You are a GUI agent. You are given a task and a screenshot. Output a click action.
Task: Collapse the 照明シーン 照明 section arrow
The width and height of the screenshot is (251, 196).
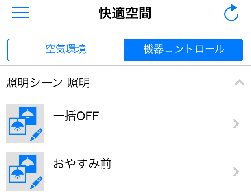(x=239, y=83)
